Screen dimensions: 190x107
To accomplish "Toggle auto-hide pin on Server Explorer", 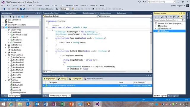I will (x=38, y=13).
